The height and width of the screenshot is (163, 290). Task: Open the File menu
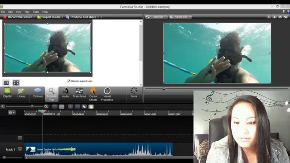click(x=3, y=12)
